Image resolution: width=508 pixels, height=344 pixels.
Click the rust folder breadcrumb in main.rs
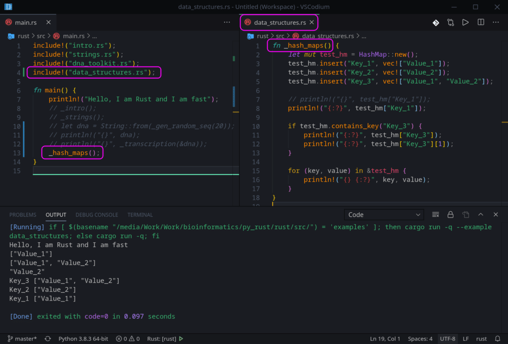(x=23, y=36)
